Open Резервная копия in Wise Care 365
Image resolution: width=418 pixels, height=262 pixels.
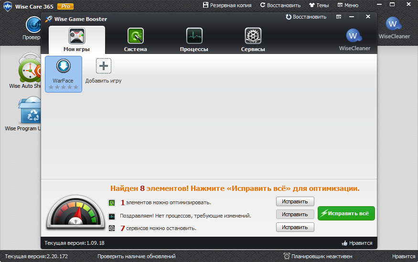tap(227, 5)
